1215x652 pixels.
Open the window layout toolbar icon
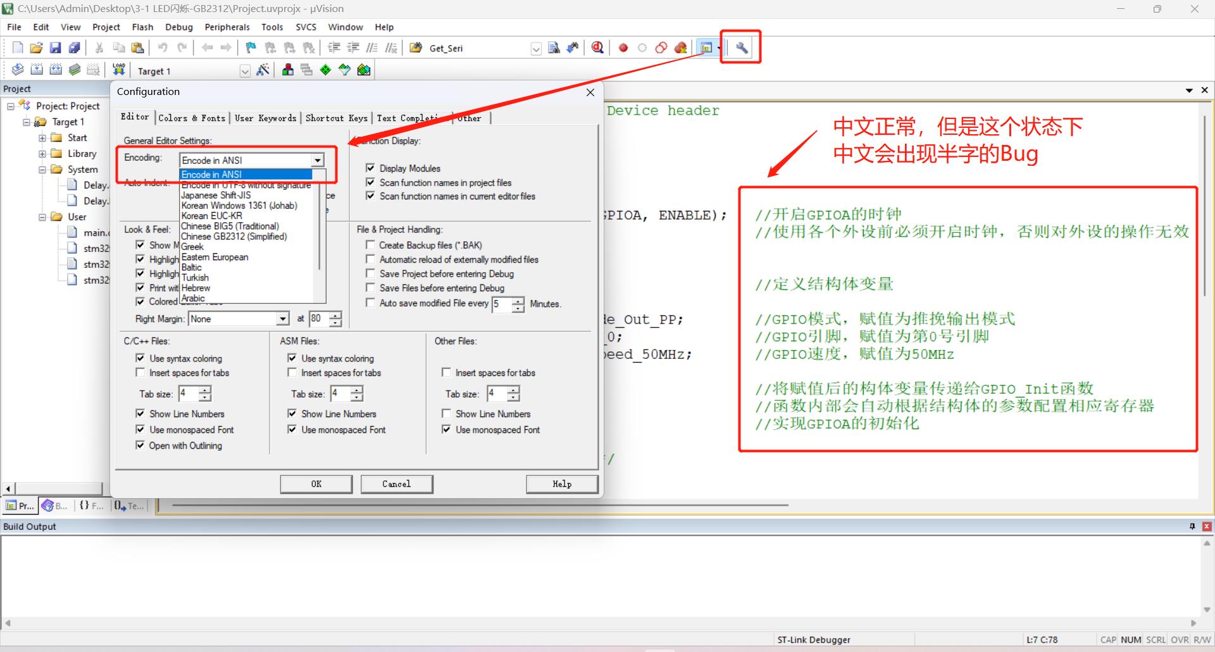pos(706,47)
